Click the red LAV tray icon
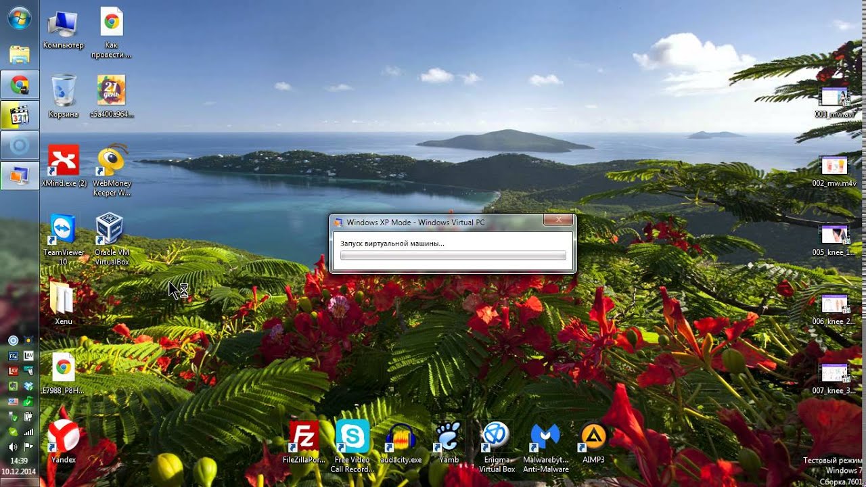 (x=13, y=371)
